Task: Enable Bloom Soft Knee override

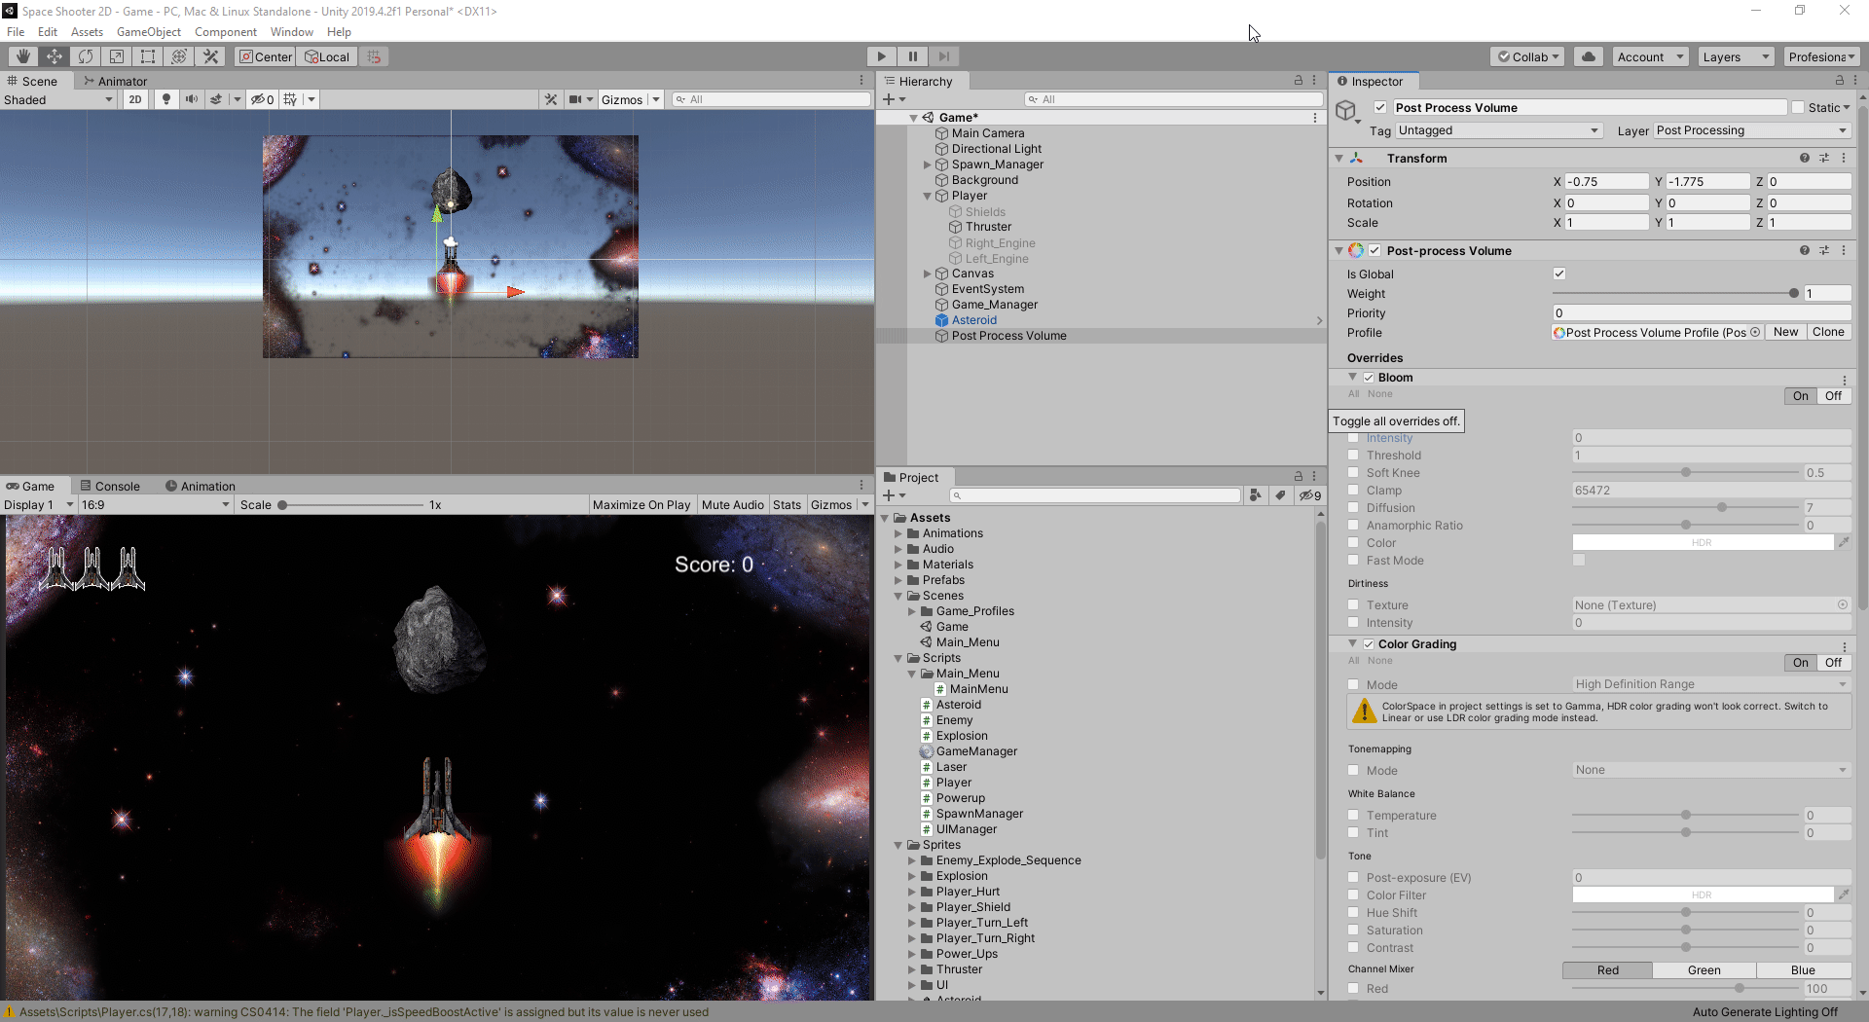Action: [1353, 472]
